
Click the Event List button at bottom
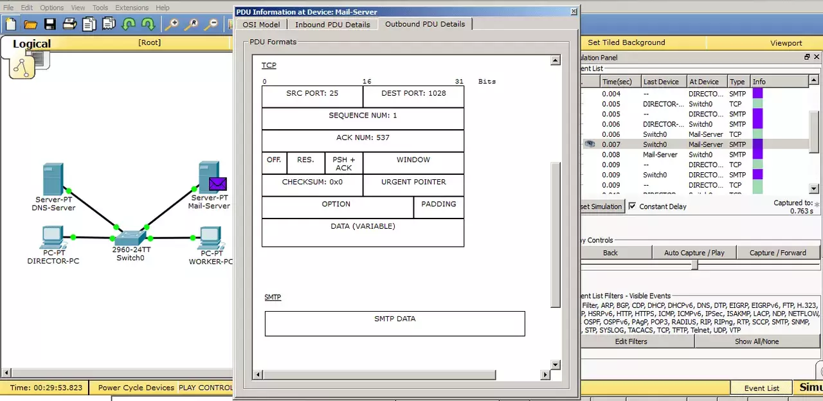point(762,388)
